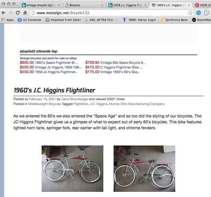The height and width of the screenshot is (197, 211).
Task: Open Murray Ohio Manufacturing Company tag
Action: 137,104
